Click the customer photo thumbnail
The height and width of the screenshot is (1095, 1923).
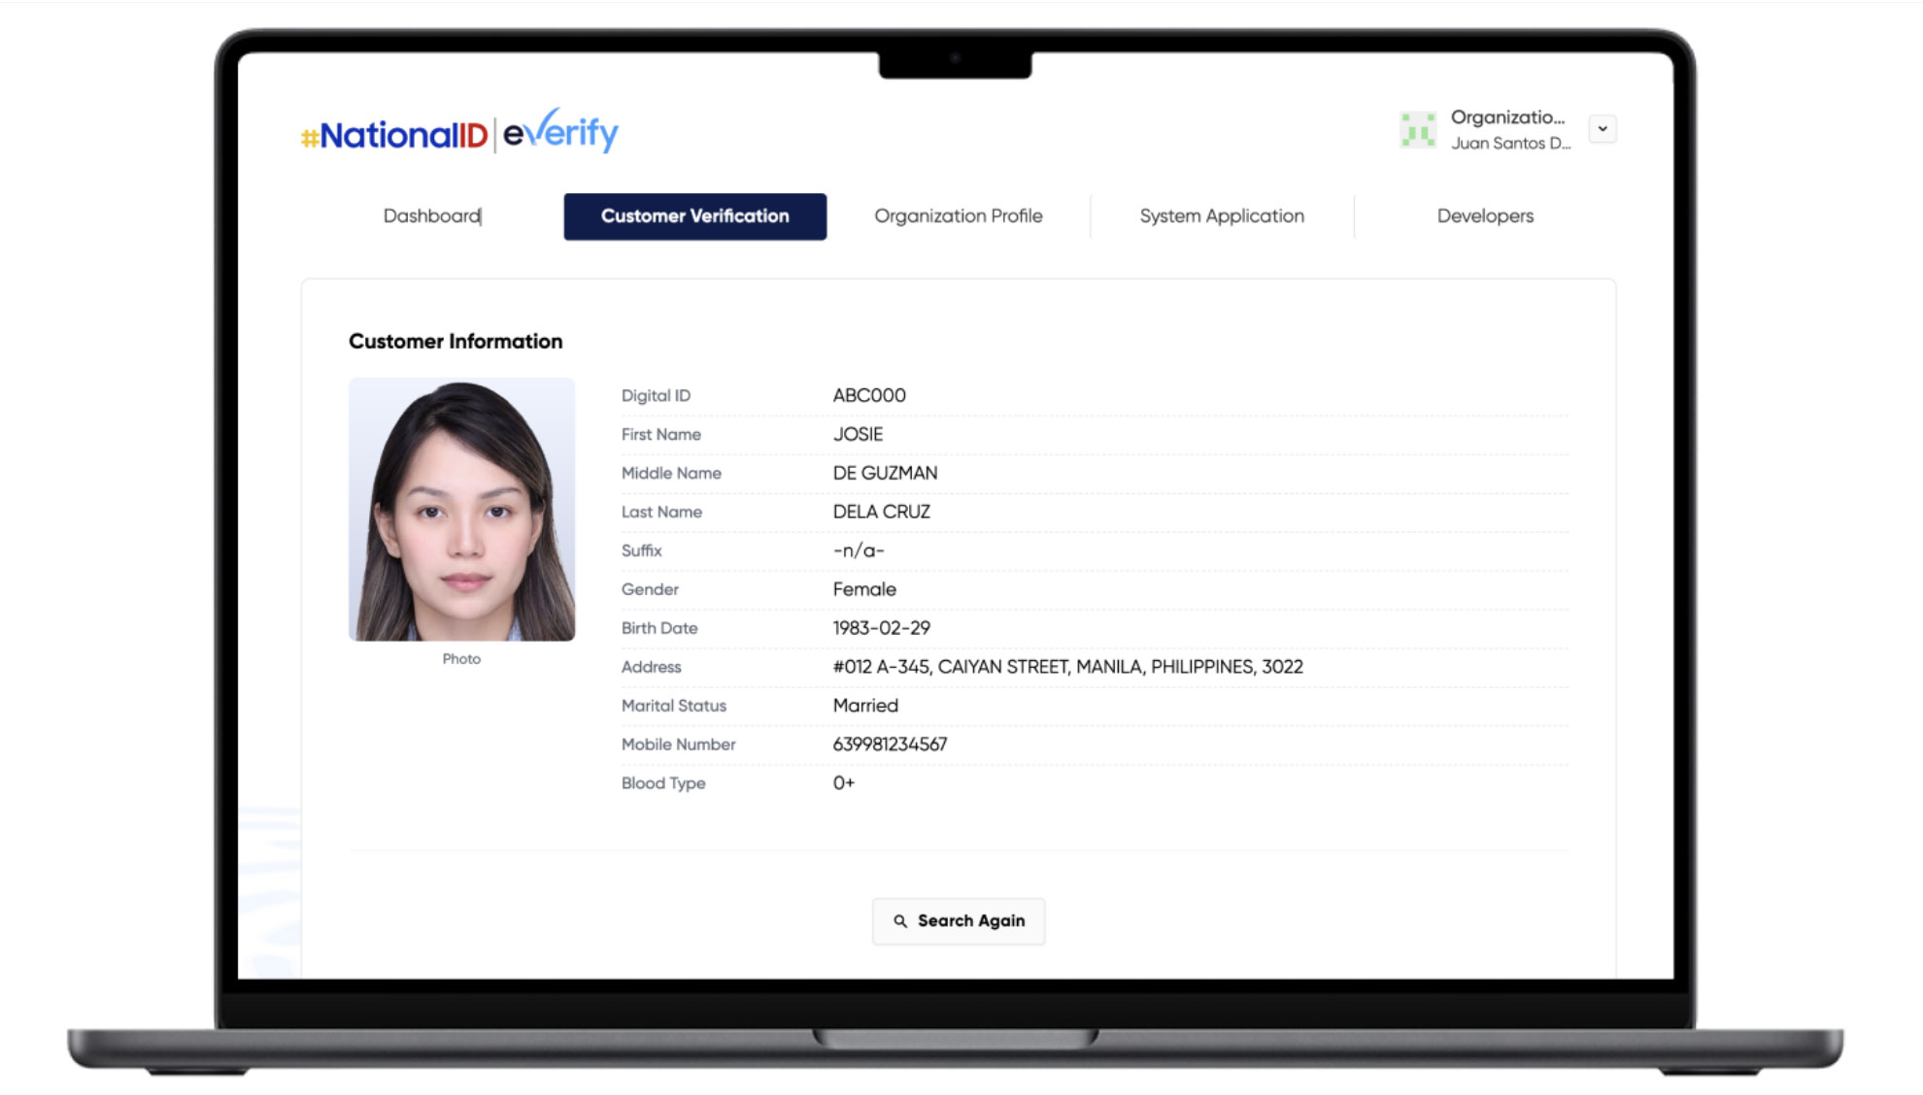pyautogui.click(x=461, y=509)
